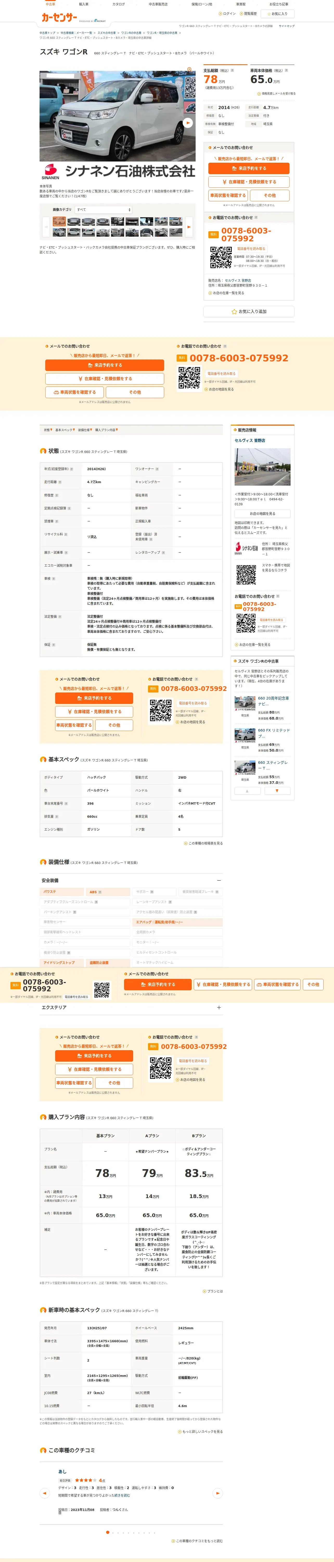Open この車種の相場表を見る link
This screenshot has width=334, height=1562.
204,843
